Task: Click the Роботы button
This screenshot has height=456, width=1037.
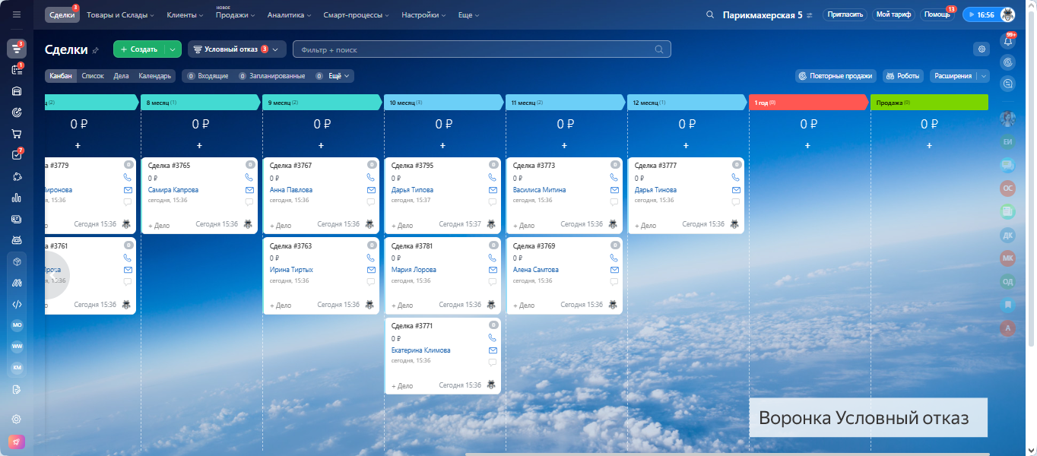Action: pos(902,76)
